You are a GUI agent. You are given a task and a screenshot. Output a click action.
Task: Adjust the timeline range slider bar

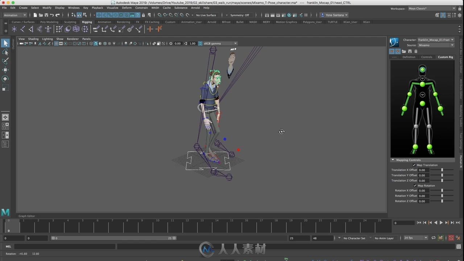pyautogui.click(x=113, y=238)
